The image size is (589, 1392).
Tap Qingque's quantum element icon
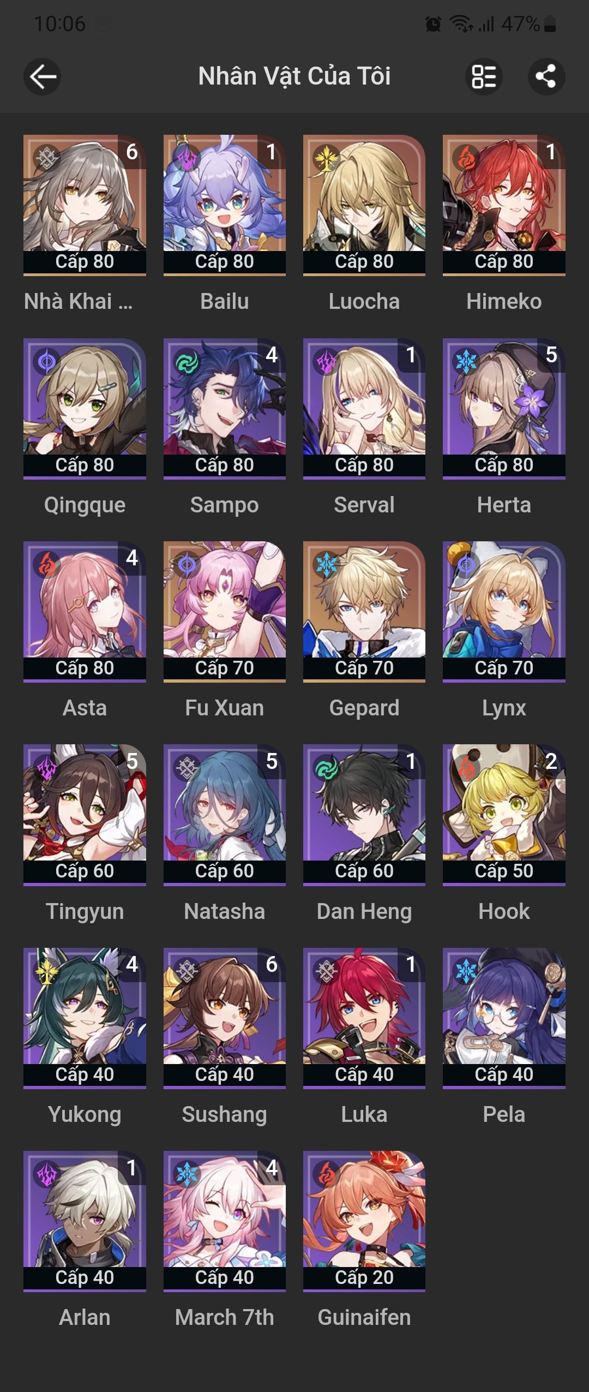click(47, 362)
